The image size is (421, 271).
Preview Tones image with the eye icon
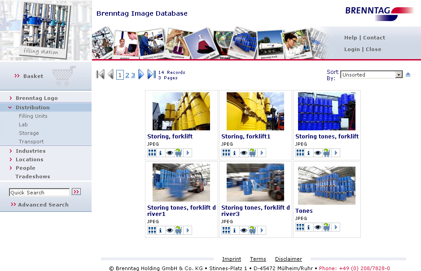tap(318, 227)
